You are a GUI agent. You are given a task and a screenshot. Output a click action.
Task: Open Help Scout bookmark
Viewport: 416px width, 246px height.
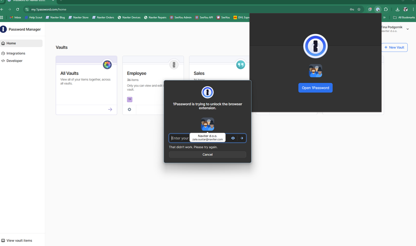pos(33,17)
